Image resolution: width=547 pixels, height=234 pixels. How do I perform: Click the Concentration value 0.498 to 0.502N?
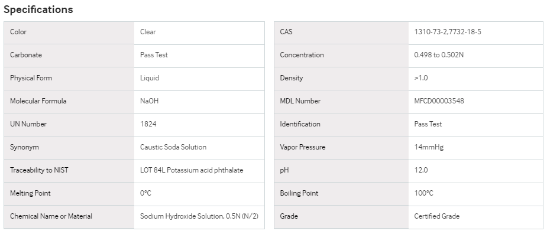[x=439, y=55]
